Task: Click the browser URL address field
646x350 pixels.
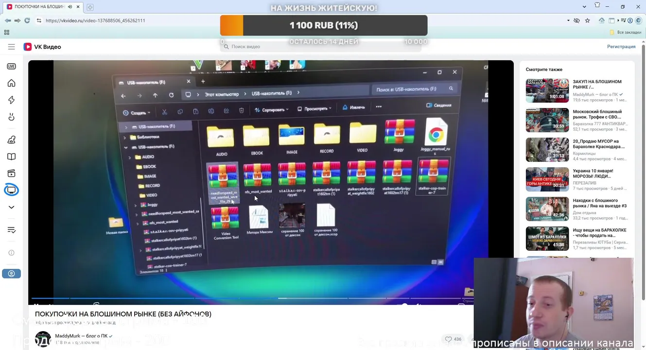Action: tap(301, 20)
